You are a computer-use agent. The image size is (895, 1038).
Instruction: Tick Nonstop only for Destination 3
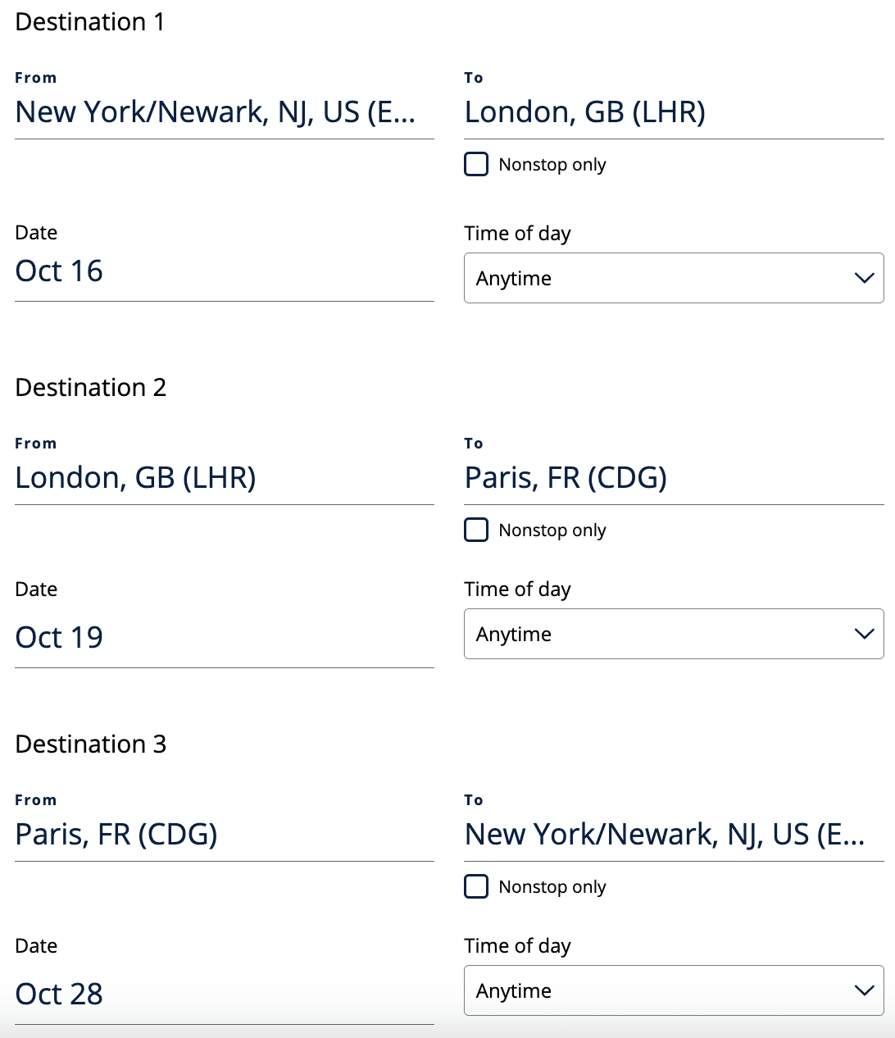pyautogui.click(x=476, y=886)
